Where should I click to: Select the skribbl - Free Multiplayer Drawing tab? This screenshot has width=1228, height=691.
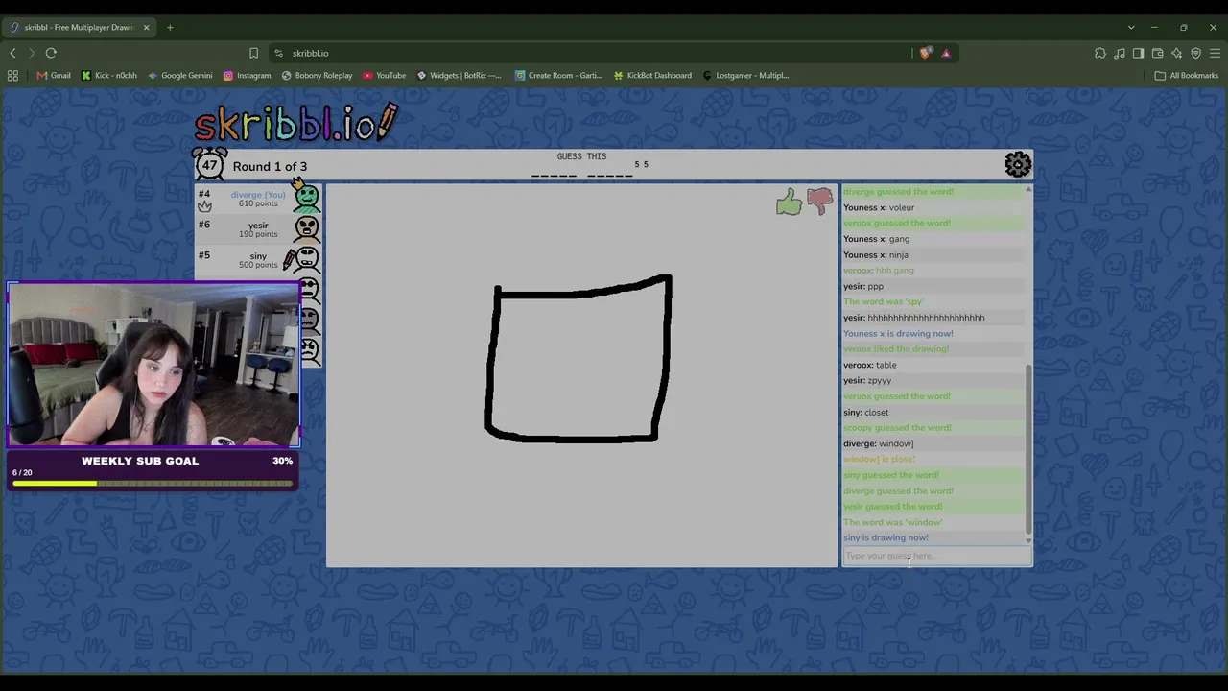(x=81, y=27)
